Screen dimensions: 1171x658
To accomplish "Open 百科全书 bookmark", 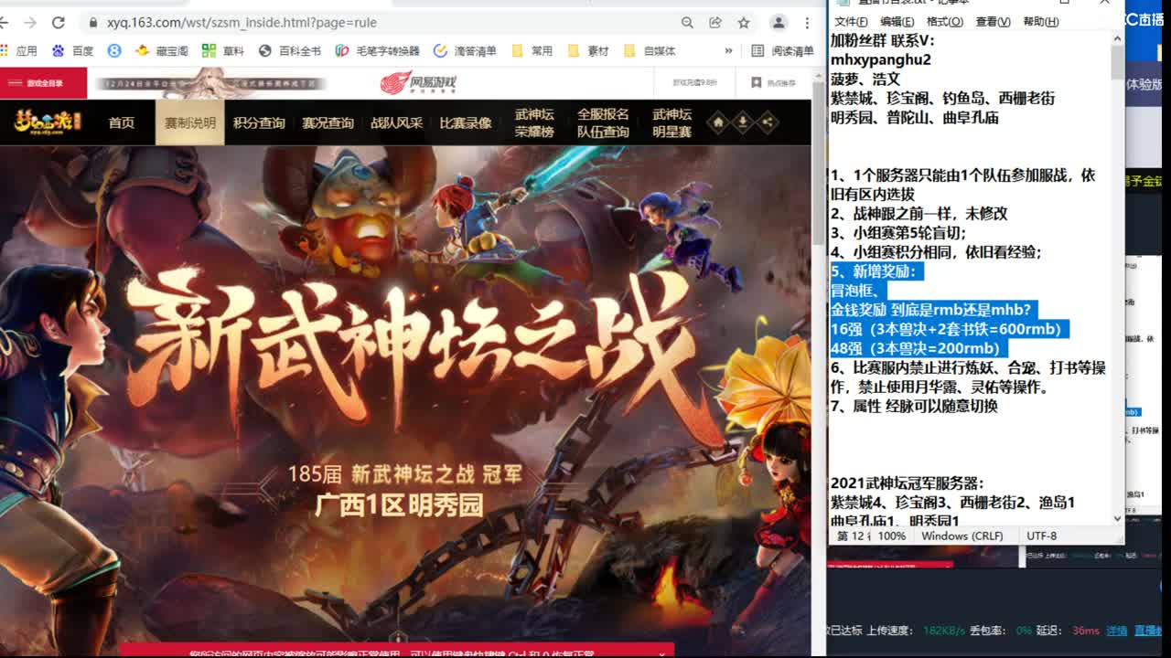I will [x=290, y=51].
